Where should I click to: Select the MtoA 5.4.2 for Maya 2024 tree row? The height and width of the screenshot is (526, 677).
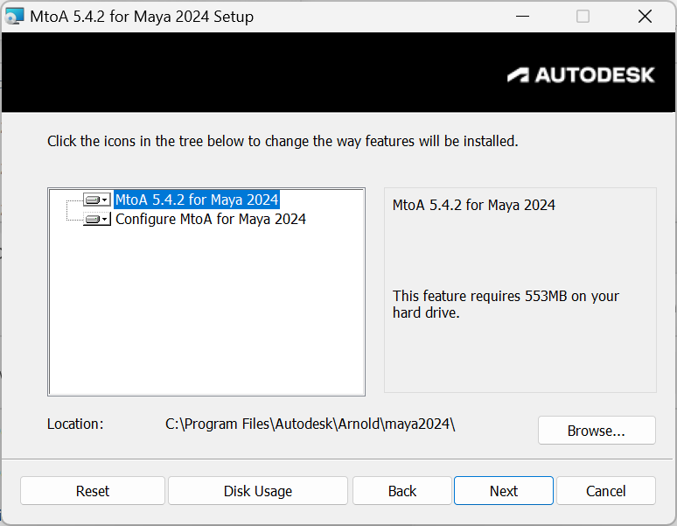pyautogui.click(x=197, y=200)
